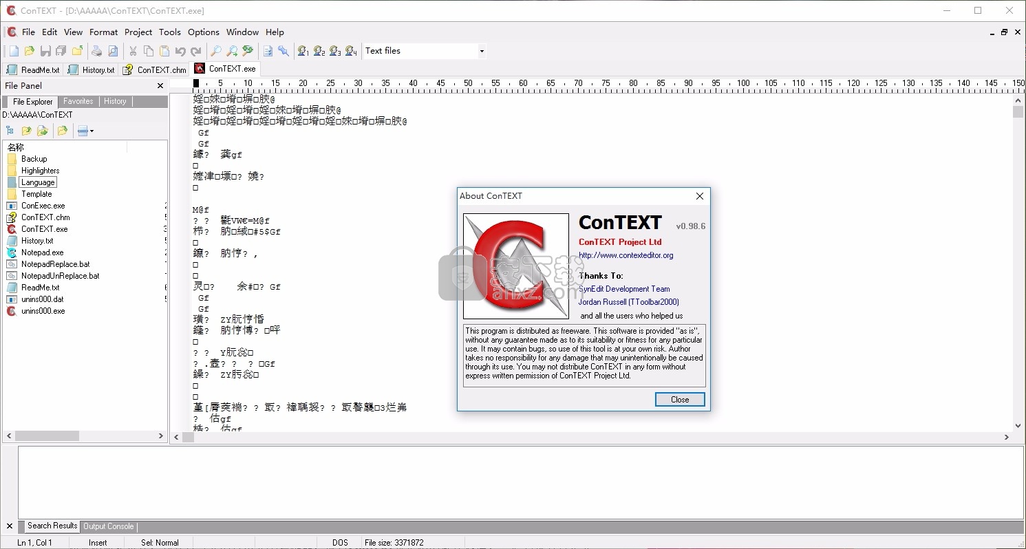
Task: Switch to the ReadMe.txt document tab
Action: (33, 69)
